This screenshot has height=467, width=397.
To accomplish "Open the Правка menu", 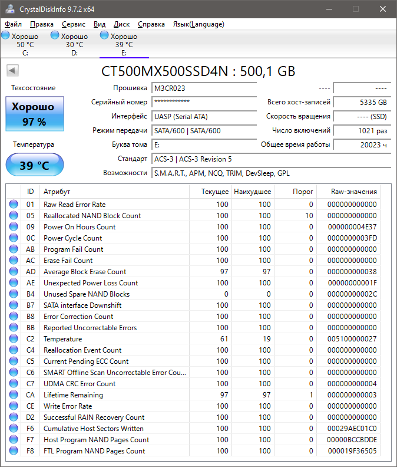I will [x=42, y=24].
